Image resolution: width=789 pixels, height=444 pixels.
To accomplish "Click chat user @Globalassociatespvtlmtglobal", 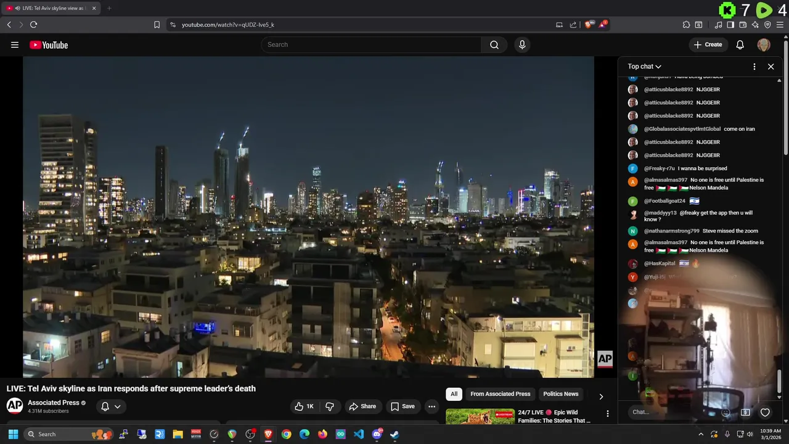I will (682, 129).
